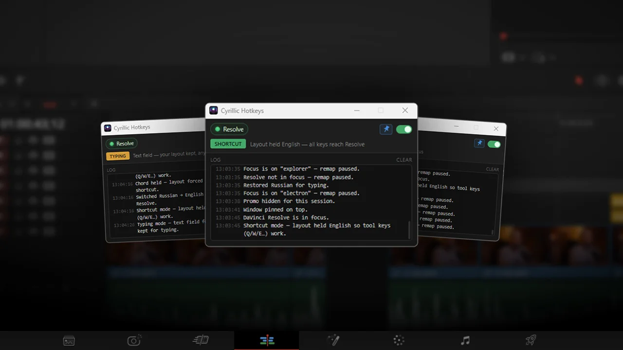The width and height of the screenshot is (623, 350).
Task: Click the "Typing mode — text field" line in the left window
Action: pyautogui.click(x=171, y=223)
